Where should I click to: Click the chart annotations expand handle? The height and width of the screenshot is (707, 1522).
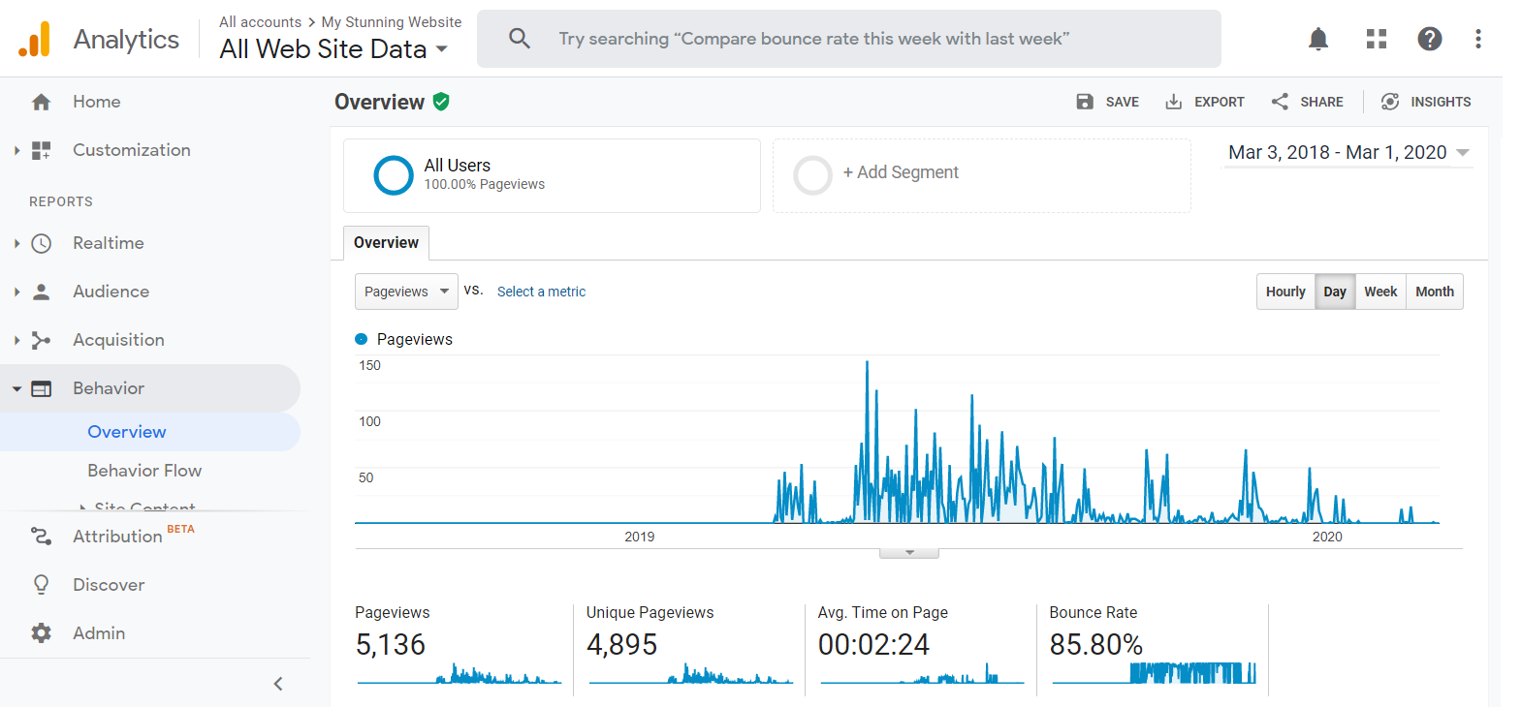[x=909, y=553]
